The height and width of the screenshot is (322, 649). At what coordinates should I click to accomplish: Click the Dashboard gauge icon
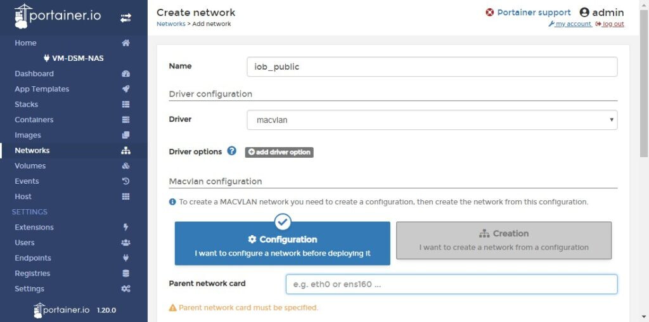tap(126, 74)
